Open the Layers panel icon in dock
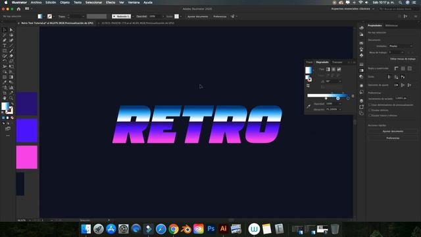 [x=361, y=101]
